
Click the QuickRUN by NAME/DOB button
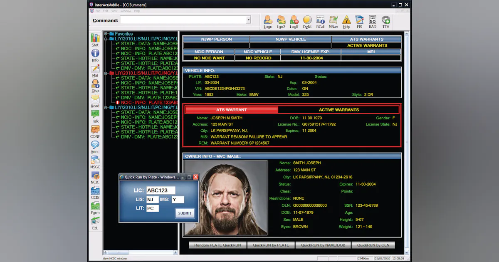tap(323, 245)
